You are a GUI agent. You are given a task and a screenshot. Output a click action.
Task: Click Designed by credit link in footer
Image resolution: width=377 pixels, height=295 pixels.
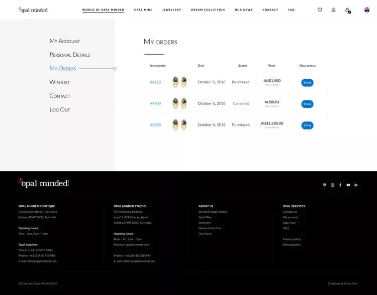[343, 283]
